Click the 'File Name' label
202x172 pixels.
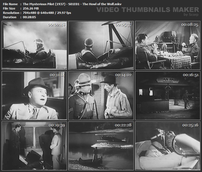[x=10, y=4]
